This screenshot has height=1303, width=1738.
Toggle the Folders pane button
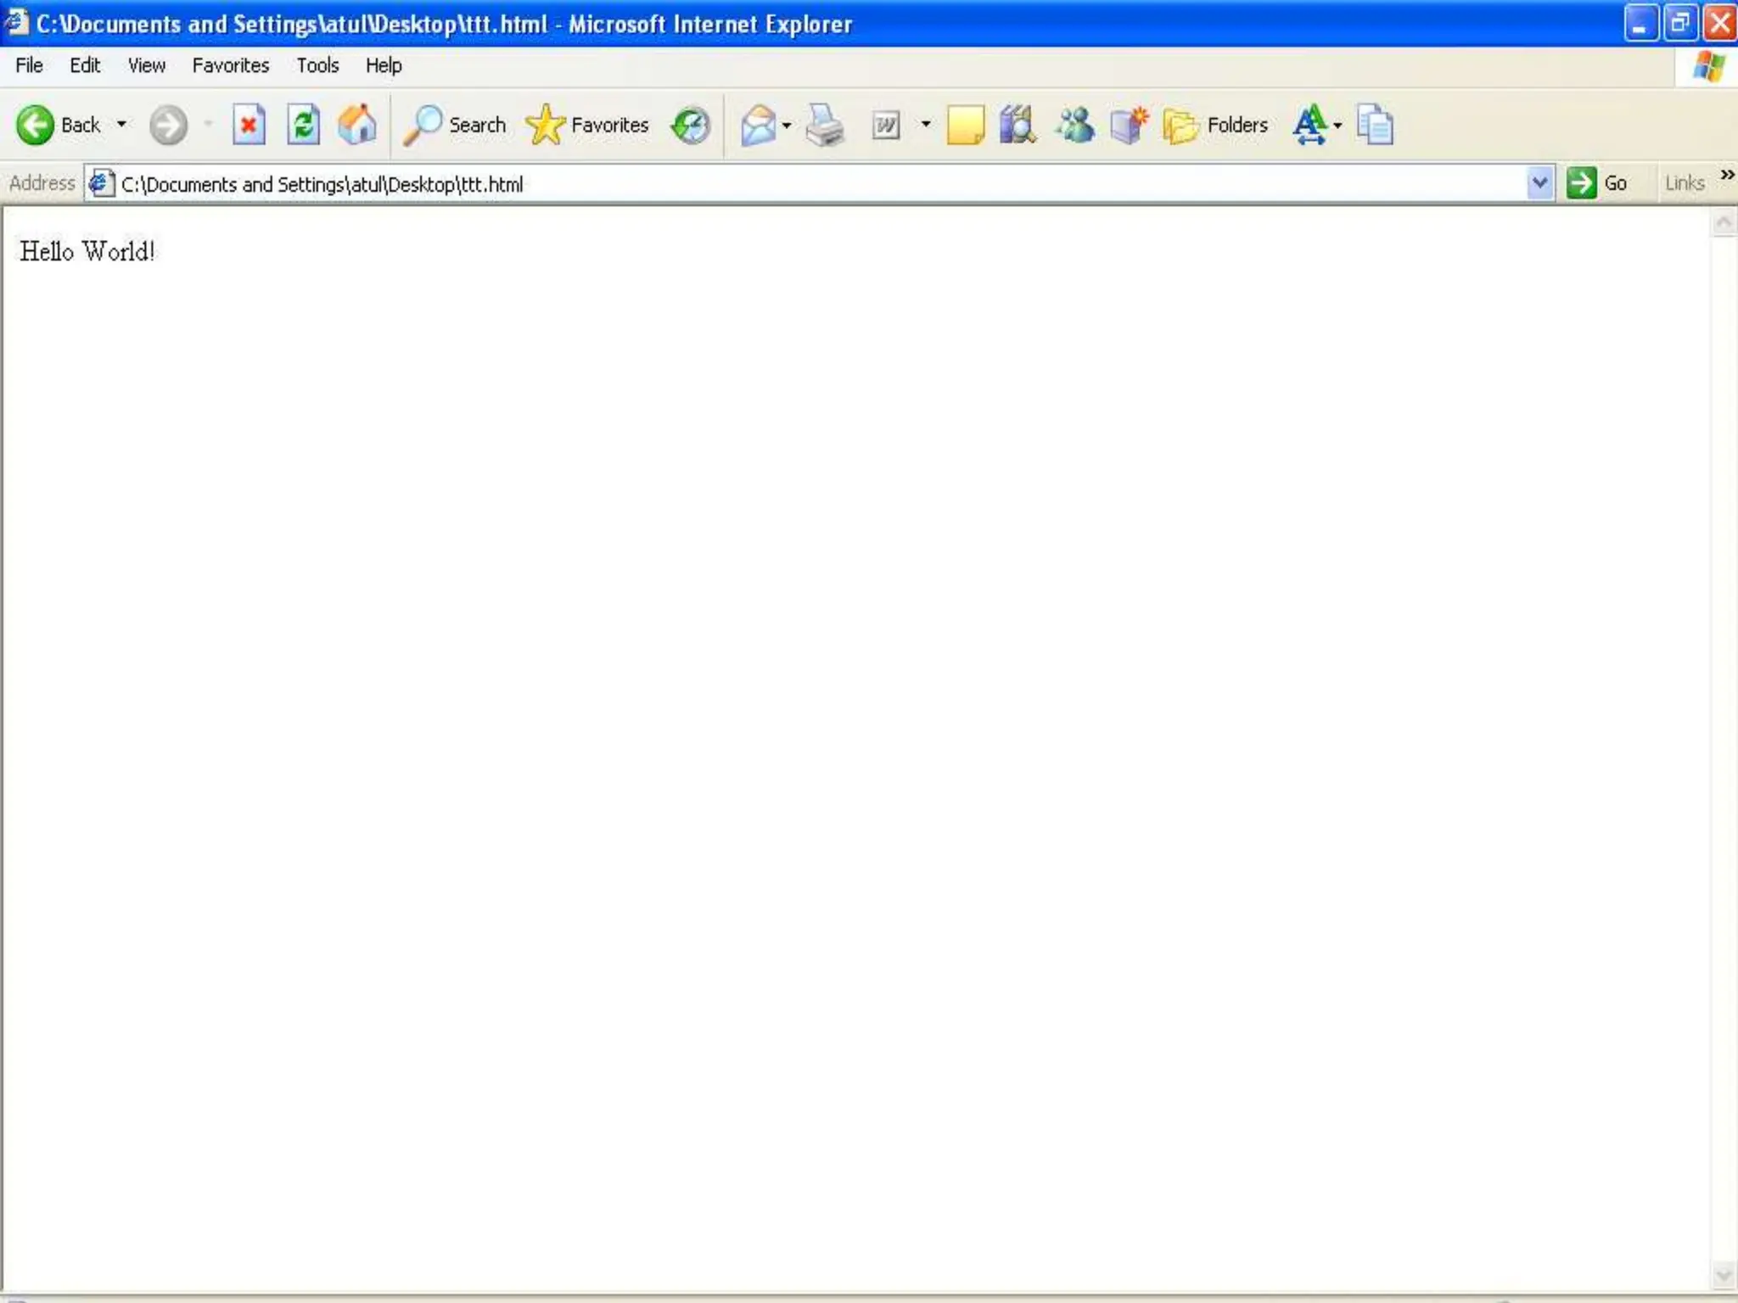click(x=1215, y=126)
